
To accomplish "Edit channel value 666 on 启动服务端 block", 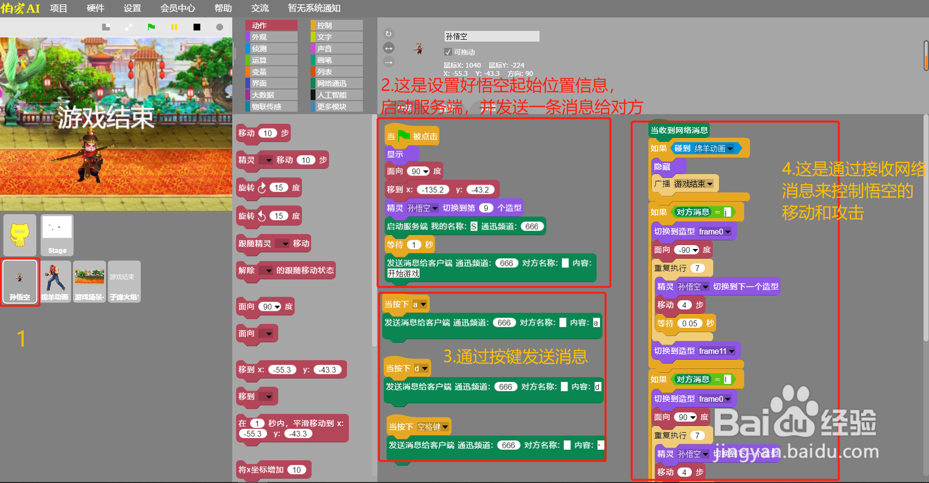I will 532,226.
